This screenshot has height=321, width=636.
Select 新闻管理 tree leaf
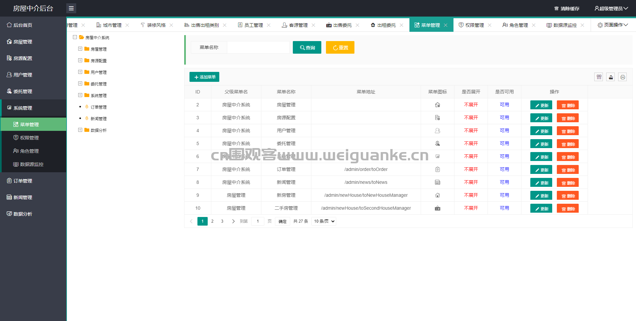(98, 119)
